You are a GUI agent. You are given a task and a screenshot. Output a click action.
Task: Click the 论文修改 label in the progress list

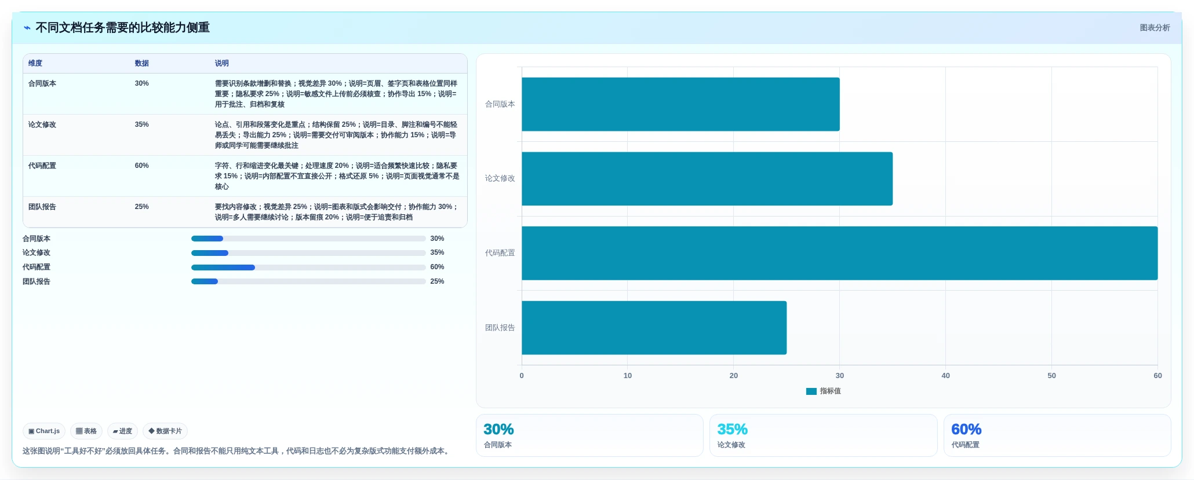coord(37,252)
